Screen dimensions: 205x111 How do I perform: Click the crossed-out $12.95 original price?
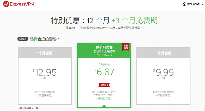tap(105, 64)
